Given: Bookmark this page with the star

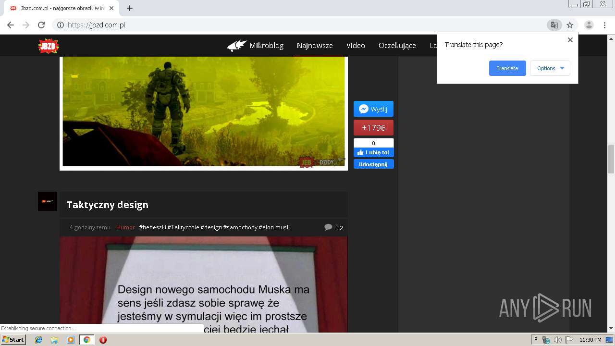Looking at the screenshot, I should pyautogui.click(x=570, y=25).
